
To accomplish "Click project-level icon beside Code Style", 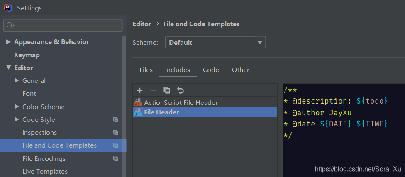I will 115,119.
